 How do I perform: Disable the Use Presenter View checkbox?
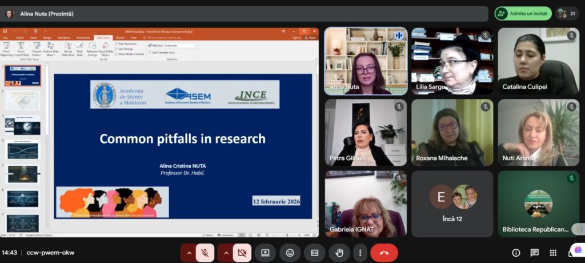(150, 52)
